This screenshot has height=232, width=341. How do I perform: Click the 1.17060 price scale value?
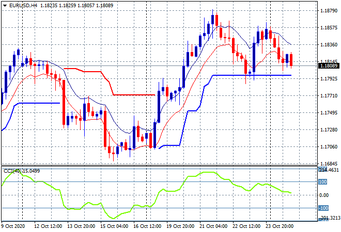click(x=329, y=147)
